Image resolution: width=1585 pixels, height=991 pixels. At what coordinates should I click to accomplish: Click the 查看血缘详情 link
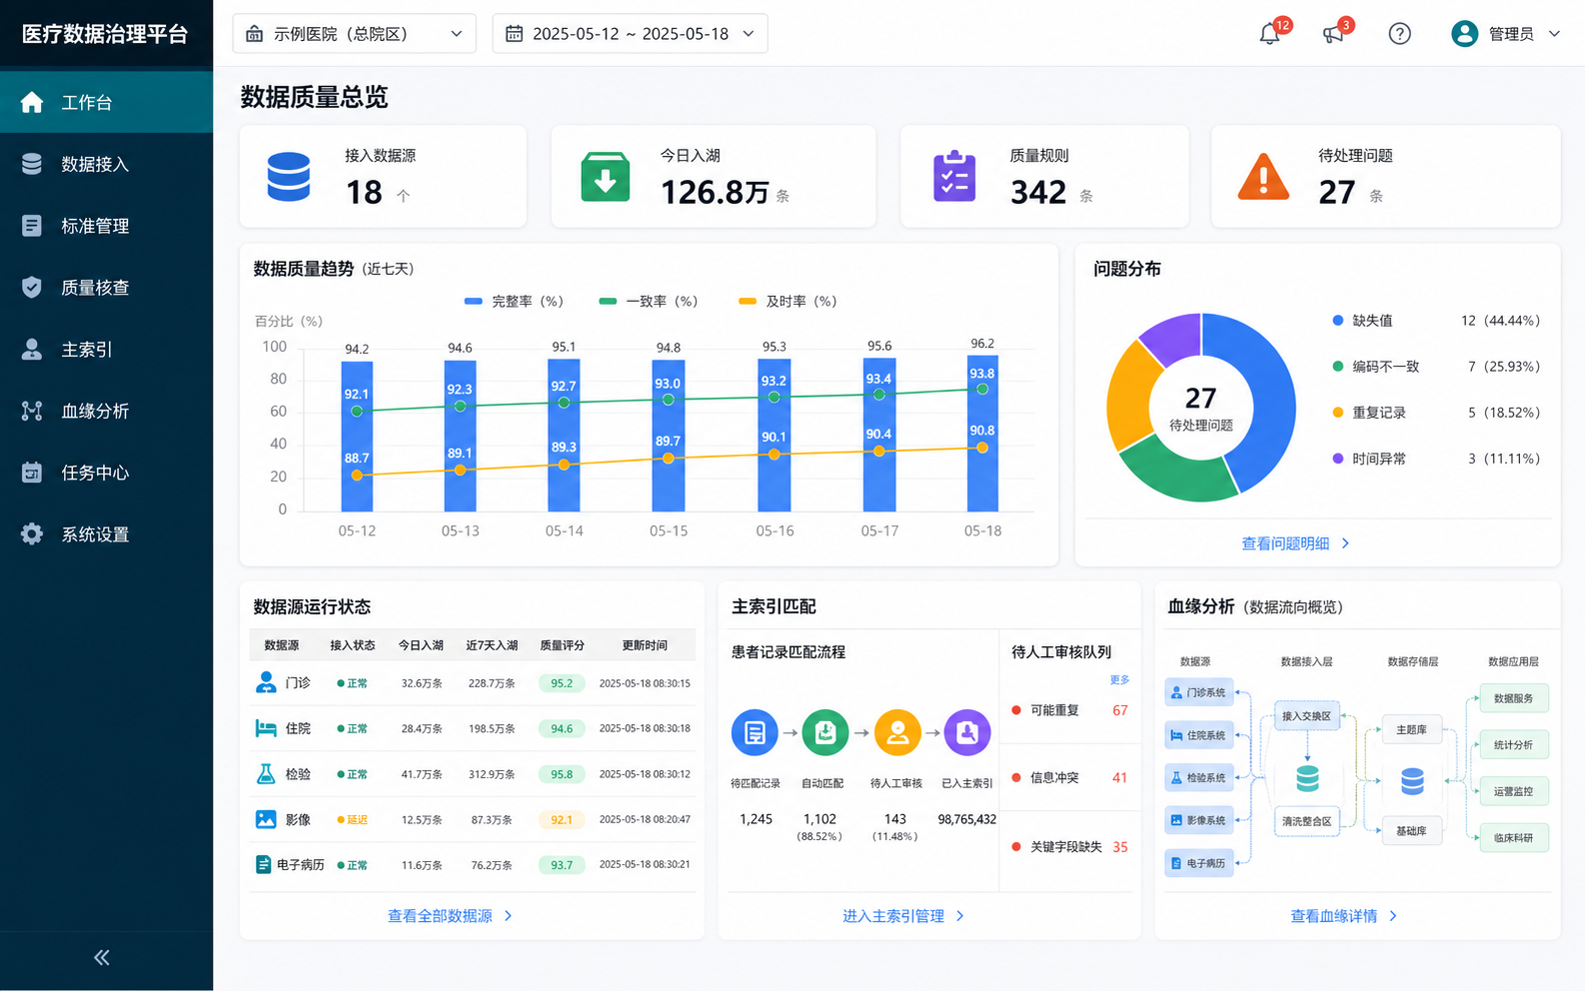tap(1344, 916)
